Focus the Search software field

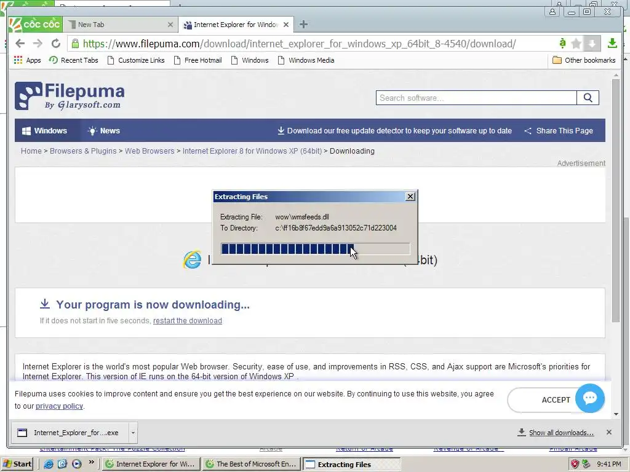476,98
